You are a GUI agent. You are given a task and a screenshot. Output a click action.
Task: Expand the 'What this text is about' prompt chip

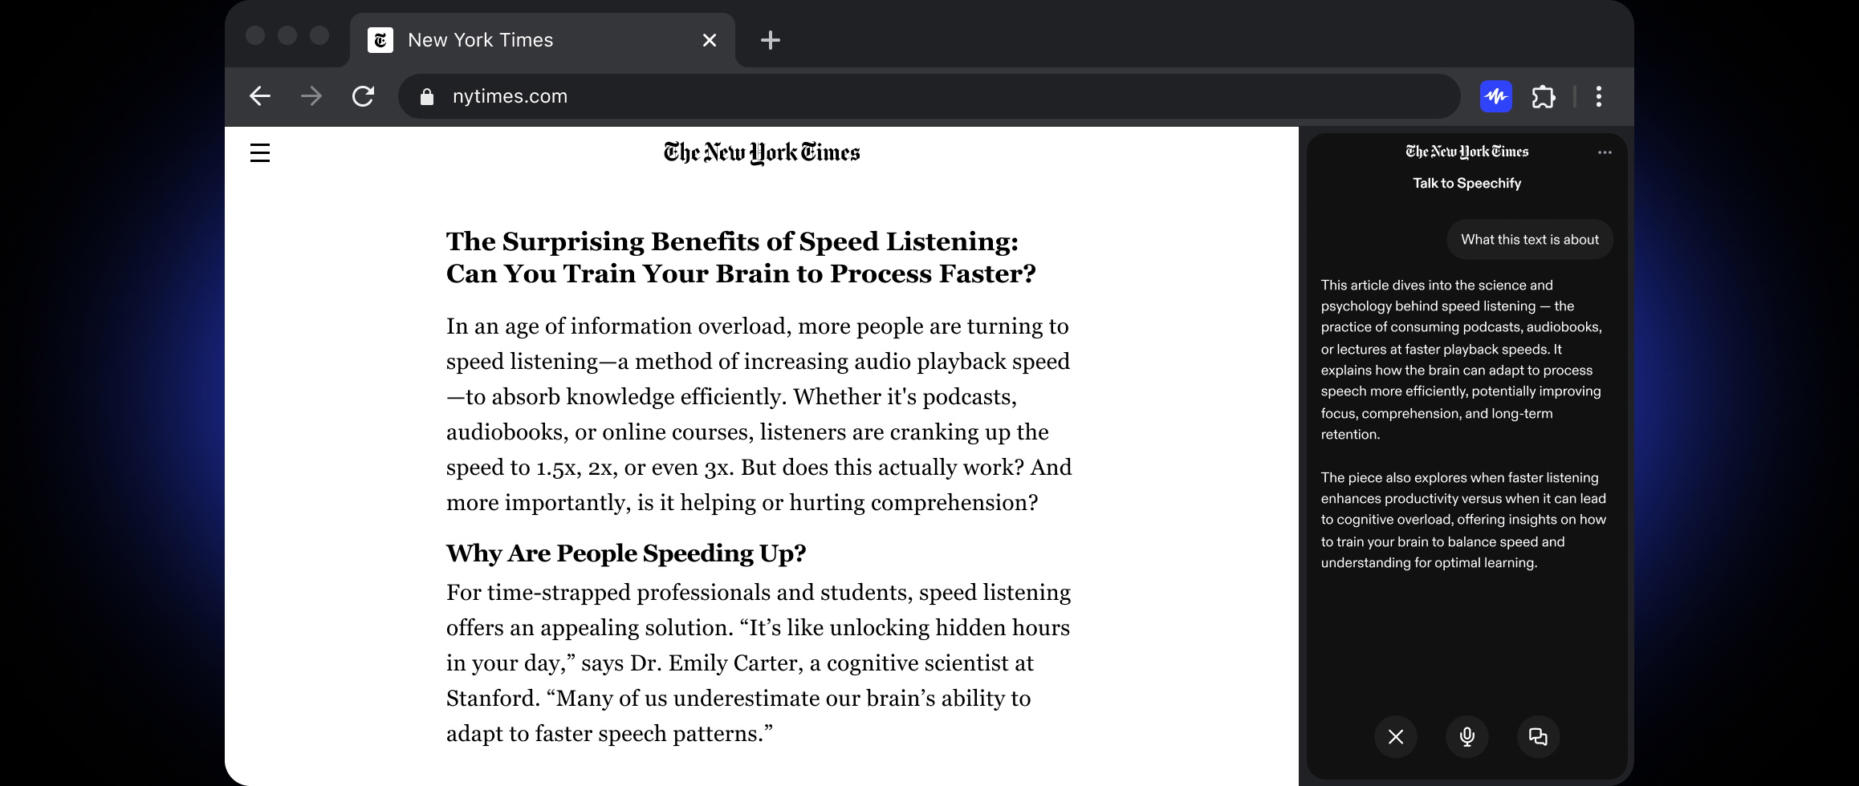coord(1528,239)
